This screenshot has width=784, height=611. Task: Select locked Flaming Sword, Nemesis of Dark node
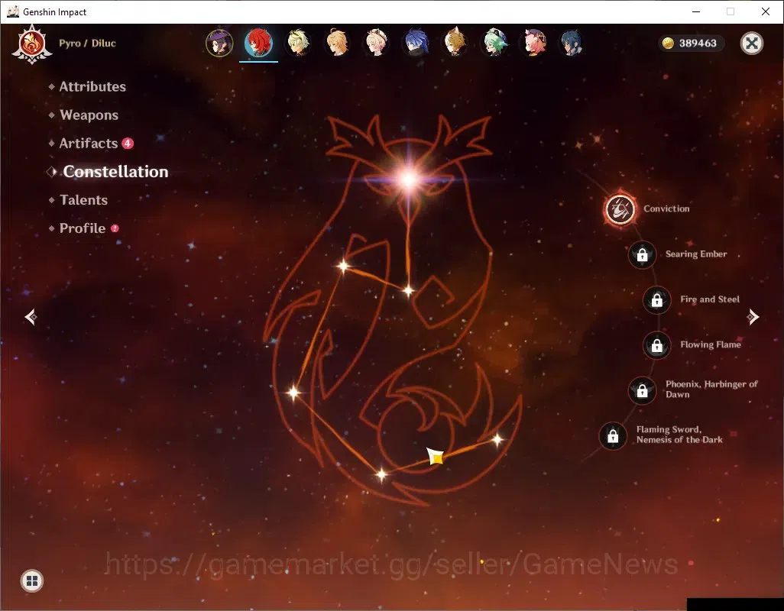(613, 436)
